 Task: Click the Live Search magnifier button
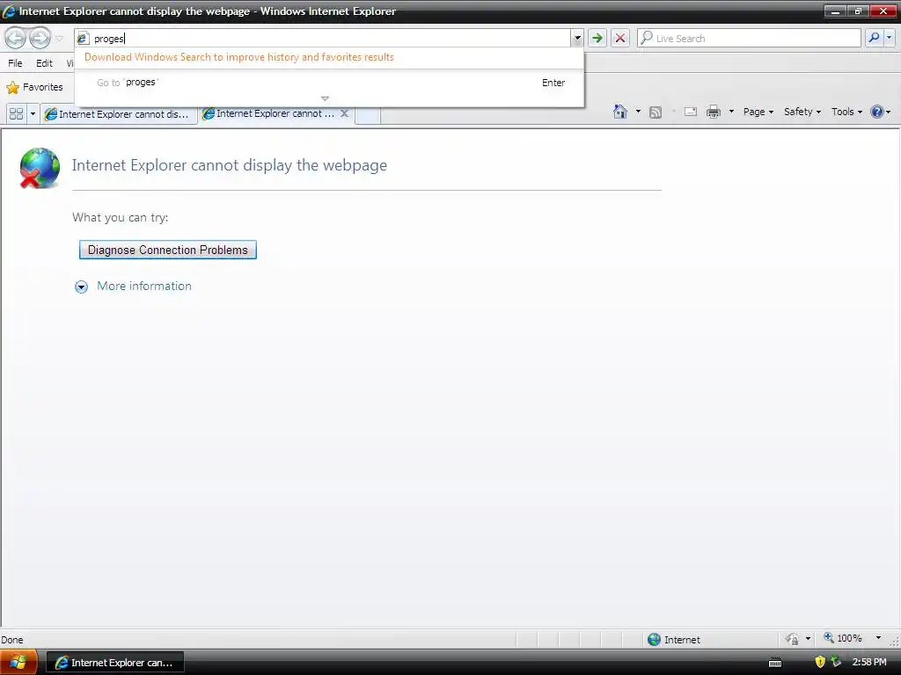click(874, 39)
